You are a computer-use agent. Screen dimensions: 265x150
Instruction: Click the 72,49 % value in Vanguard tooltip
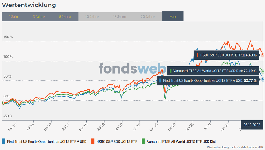249,71
